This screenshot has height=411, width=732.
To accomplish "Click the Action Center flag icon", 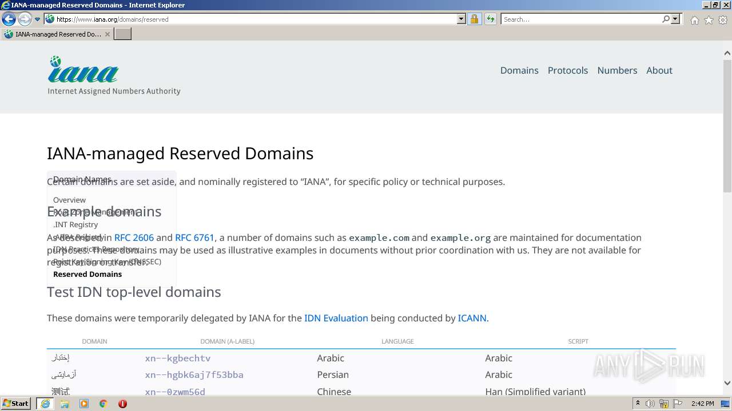I will tap(678, 404).
